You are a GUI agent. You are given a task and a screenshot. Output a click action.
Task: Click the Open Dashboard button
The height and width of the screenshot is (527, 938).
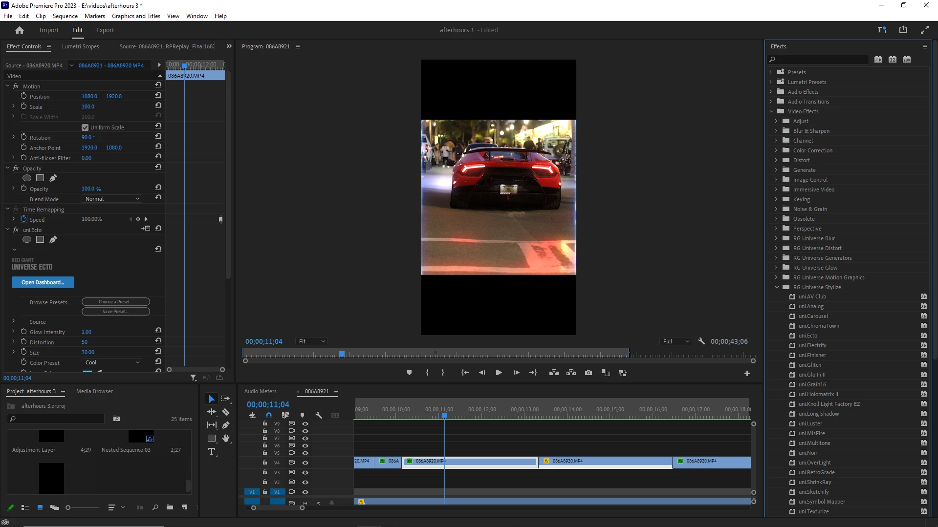(x=43, y=282)
